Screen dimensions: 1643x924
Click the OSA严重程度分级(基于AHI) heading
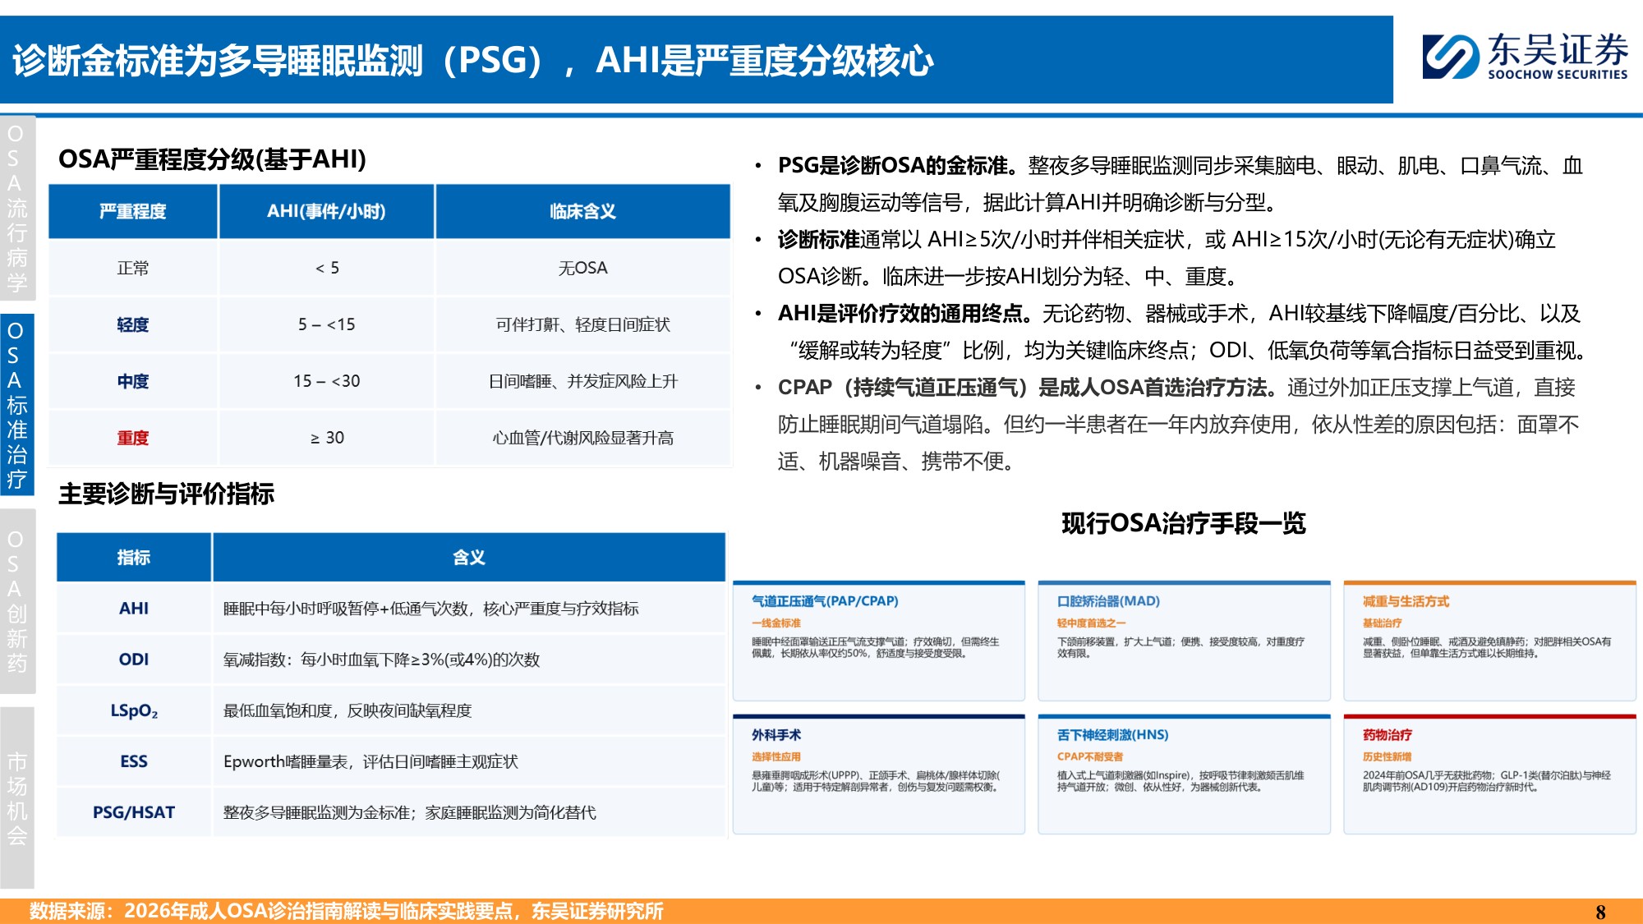212,159
